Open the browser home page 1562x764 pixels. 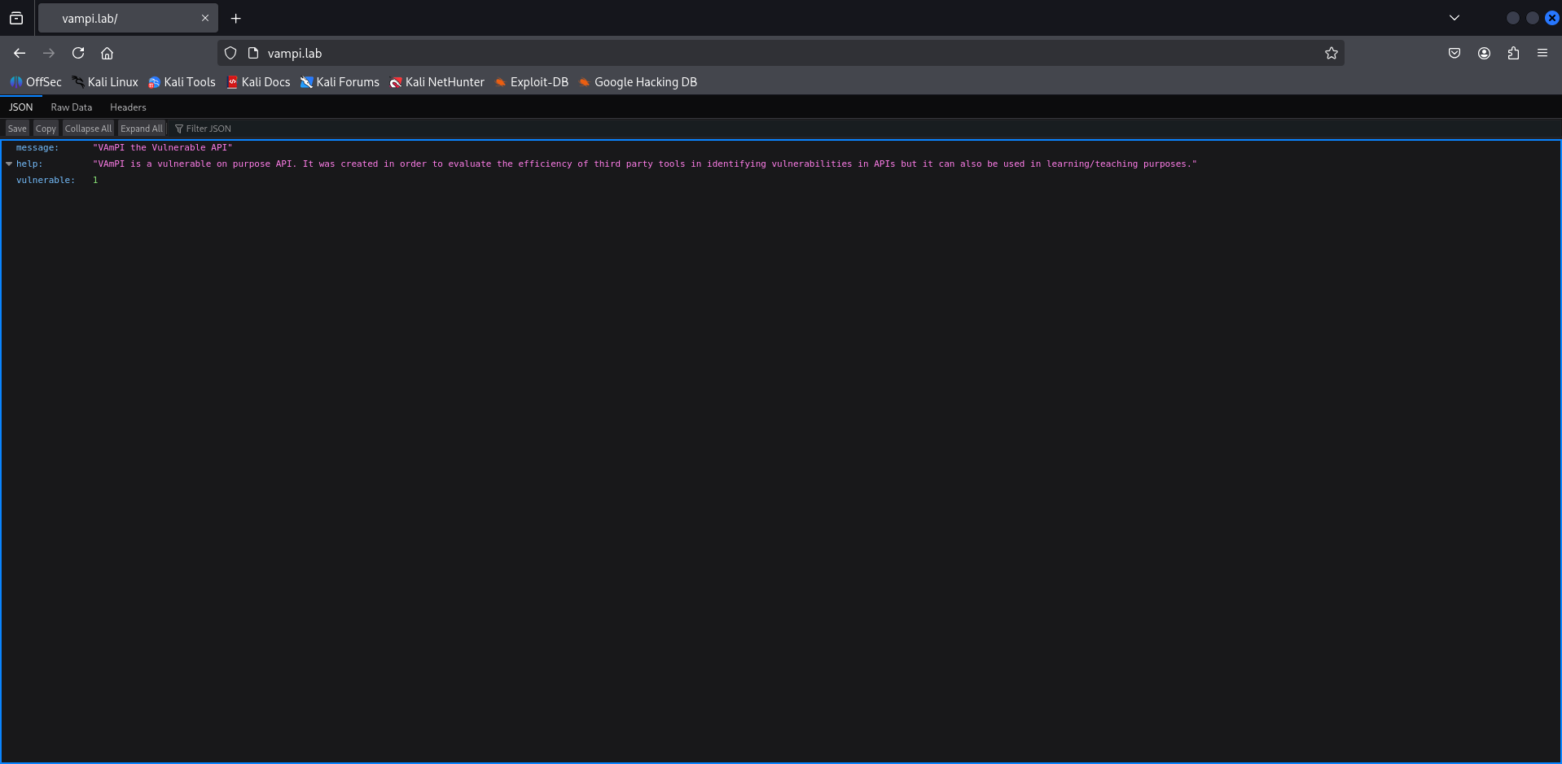pos(107,53)
